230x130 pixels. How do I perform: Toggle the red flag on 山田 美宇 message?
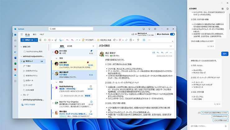[x=88, y=62]
